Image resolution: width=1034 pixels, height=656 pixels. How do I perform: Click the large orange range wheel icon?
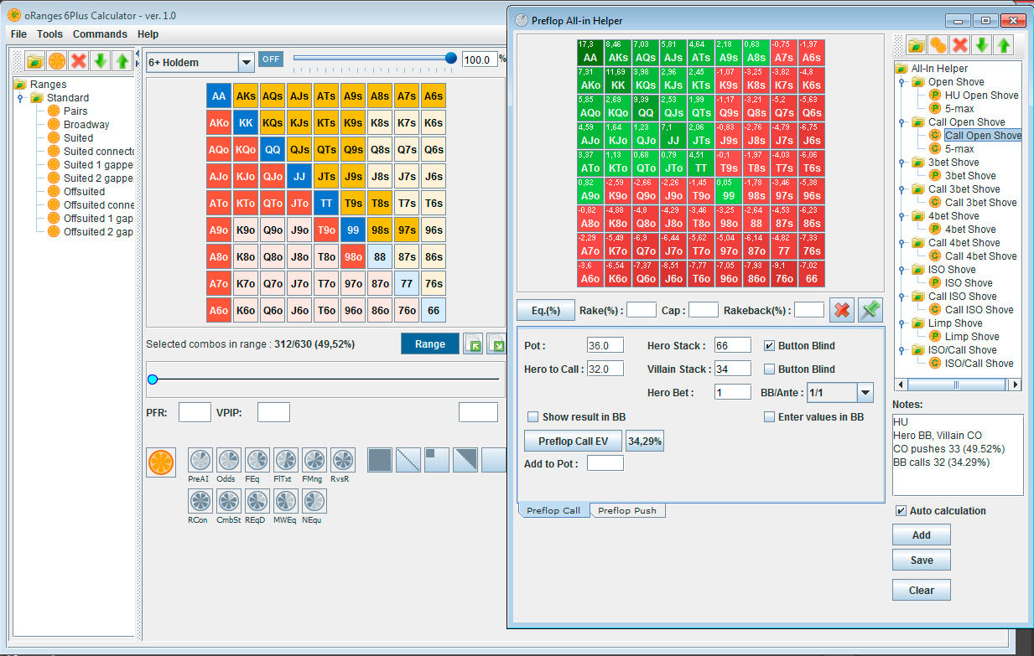(160, 462)
